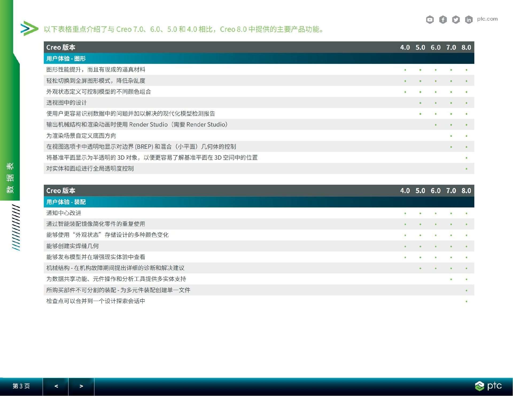Go to previous page arrow
Image resolution: width=513 pixels, height=396 pixels.
56,386
